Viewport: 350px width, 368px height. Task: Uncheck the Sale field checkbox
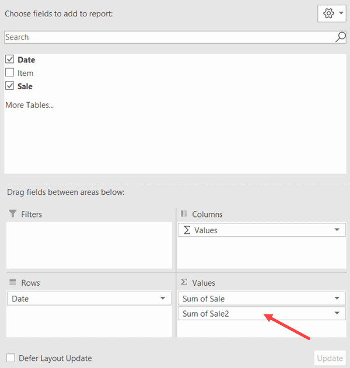(x=9, y=86)
